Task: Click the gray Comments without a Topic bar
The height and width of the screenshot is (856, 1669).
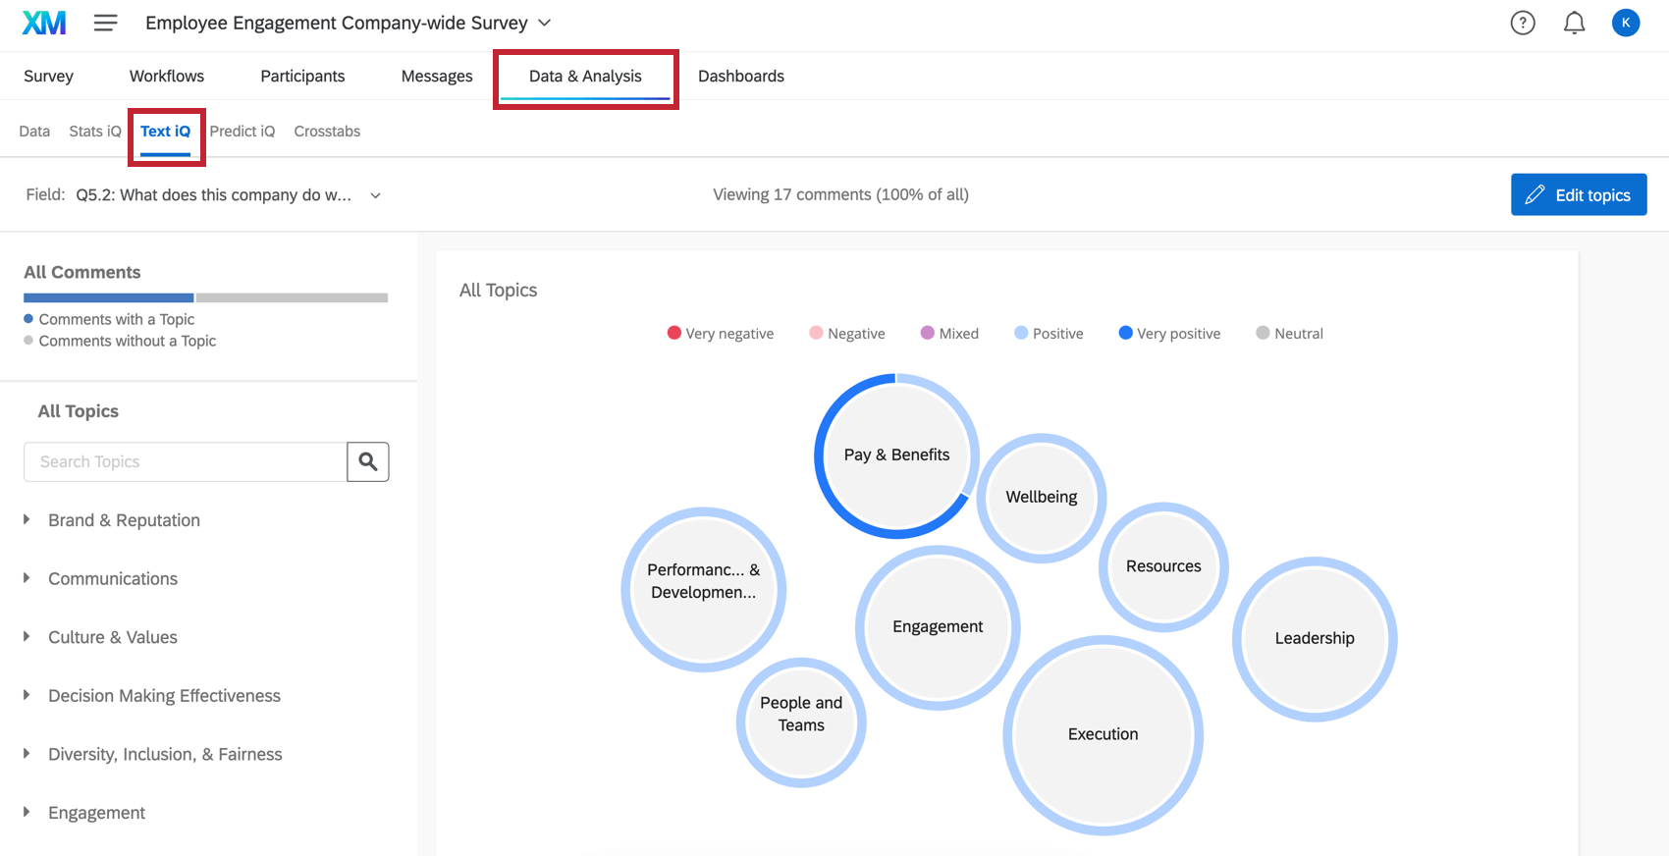Action: (292, 297)
